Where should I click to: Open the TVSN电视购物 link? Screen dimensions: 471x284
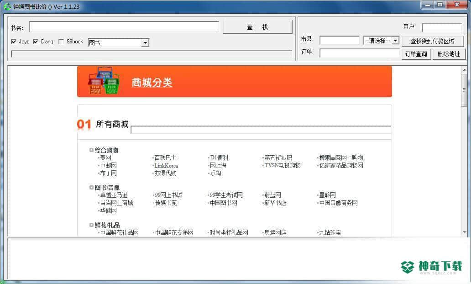283,165
